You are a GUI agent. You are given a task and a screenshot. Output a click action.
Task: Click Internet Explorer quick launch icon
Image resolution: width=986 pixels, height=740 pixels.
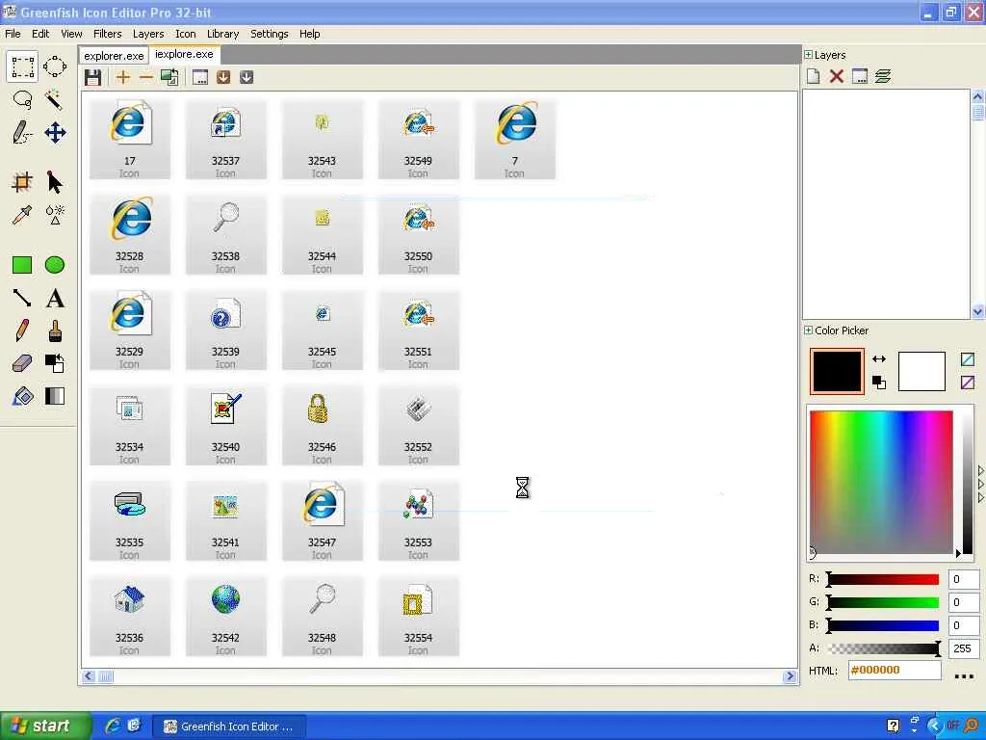[113, 726]
